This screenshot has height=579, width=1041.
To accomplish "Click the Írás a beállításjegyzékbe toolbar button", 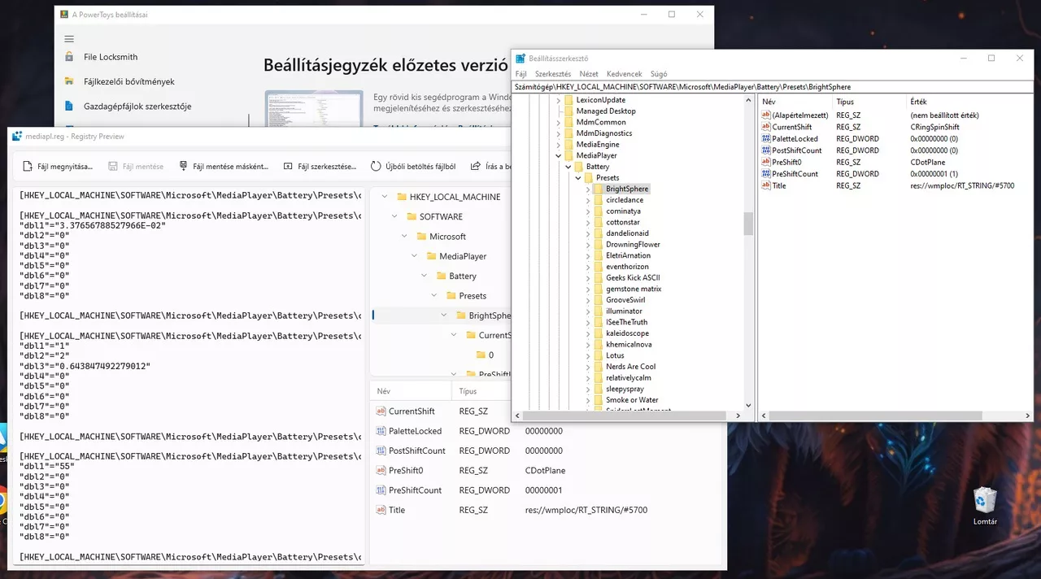I will pyautogui.click(x=492, y=166).
